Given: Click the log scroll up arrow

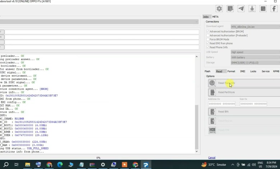Looking at the screenshot, I should 197,57.
